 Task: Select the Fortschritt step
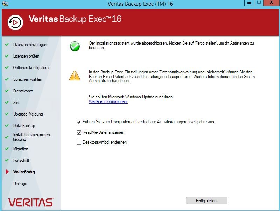[21, 160]
